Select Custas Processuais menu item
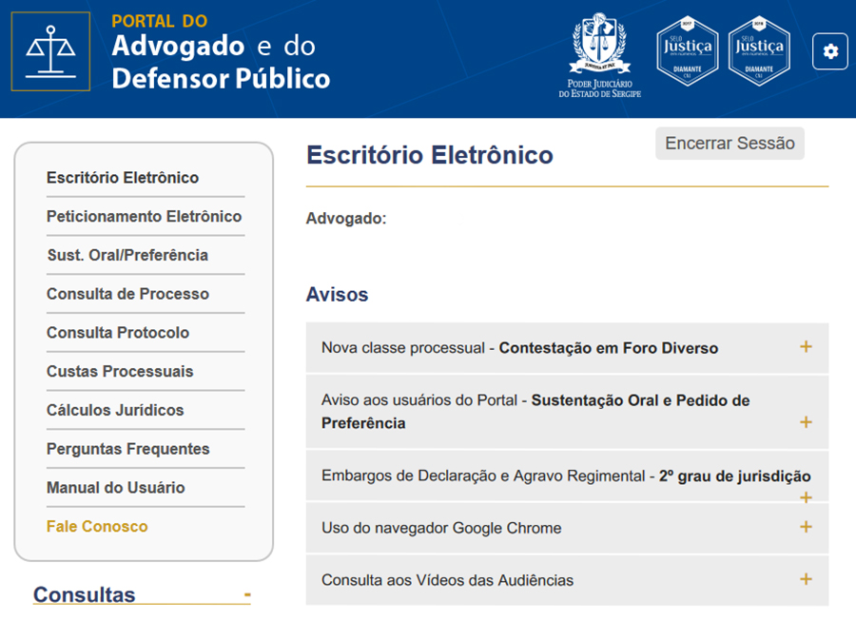This screenshot has width=856, height=621. tap(120, 372)
